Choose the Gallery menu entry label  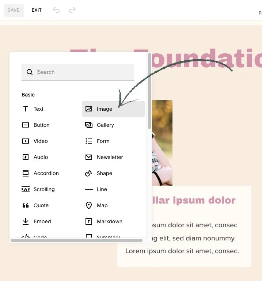(x=105, y=125)
